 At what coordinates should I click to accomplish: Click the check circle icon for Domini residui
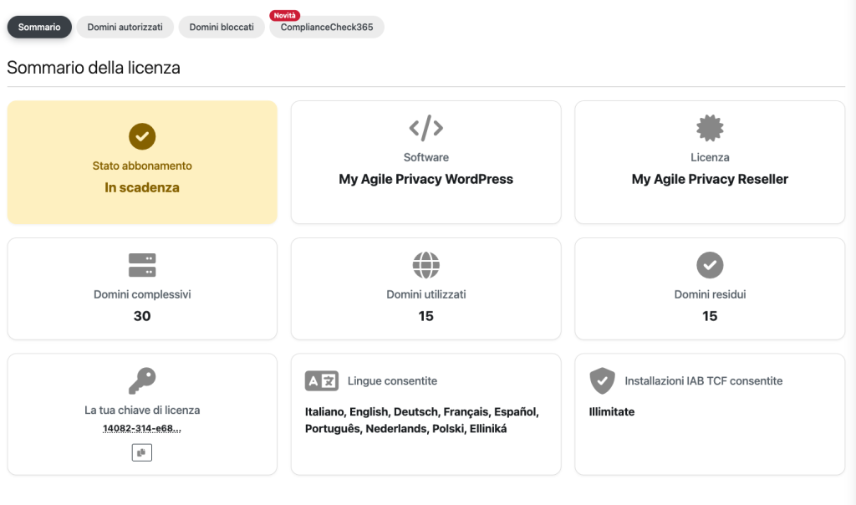710,265
